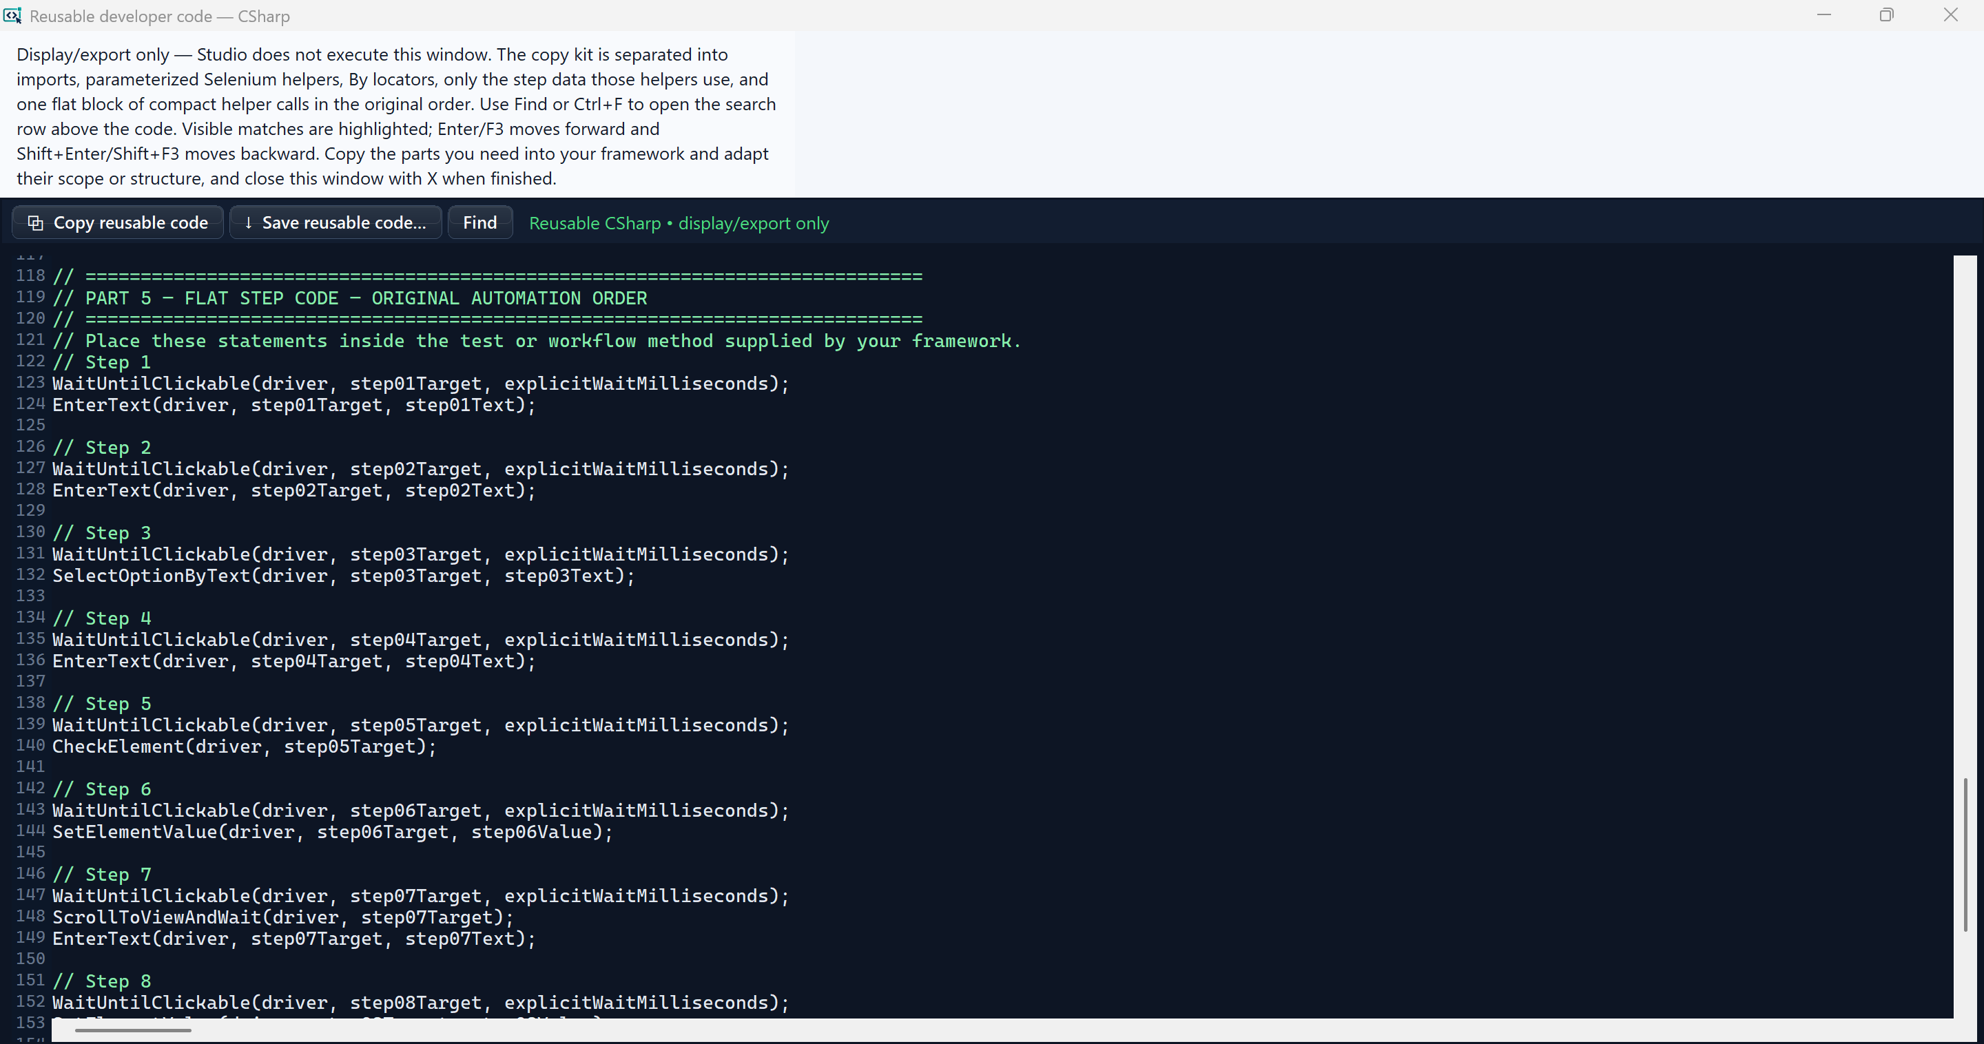Click the WaitUntilClickable step03Target line
The image size is (1984, 1044).
[x=420, y=554]
